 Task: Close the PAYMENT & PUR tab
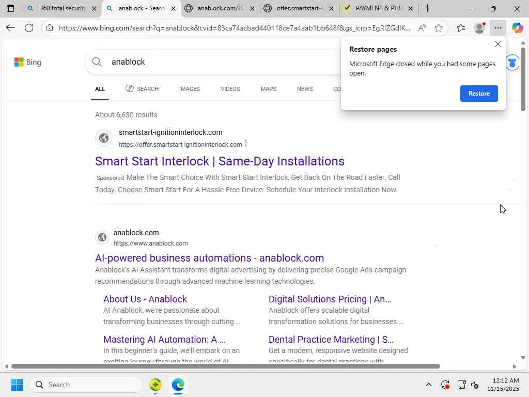pyautogui.click(x=410, y=8)
